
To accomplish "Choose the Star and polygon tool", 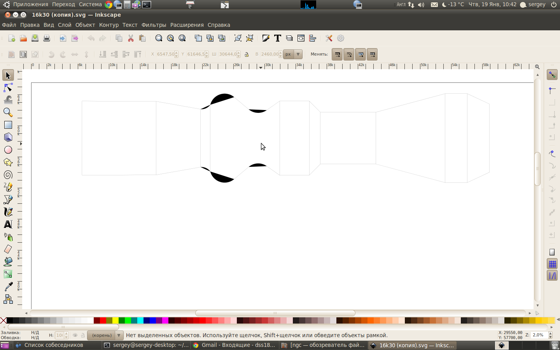I will [x=8, y=162].
